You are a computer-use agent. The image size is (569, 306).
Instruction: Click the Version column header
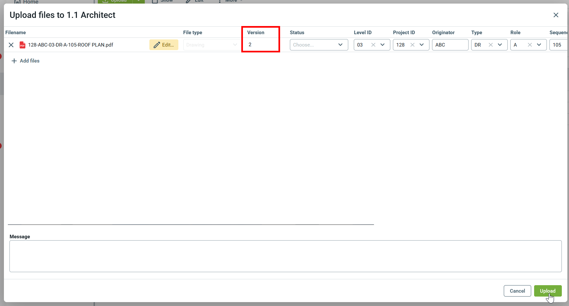point(256,33)
